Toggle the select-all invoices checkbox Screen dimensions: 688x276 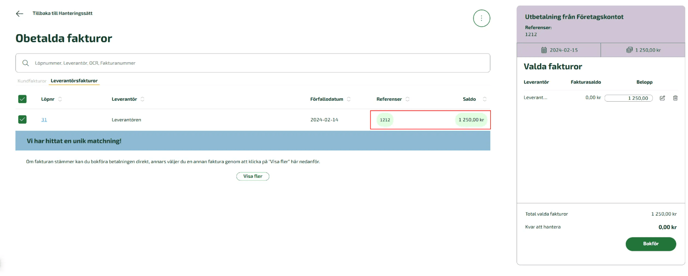(22, 99)
